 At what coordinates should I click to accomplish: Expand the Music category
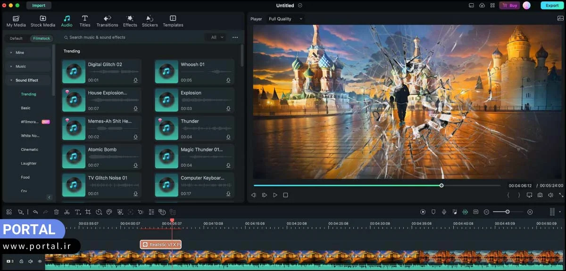(28, 66)
